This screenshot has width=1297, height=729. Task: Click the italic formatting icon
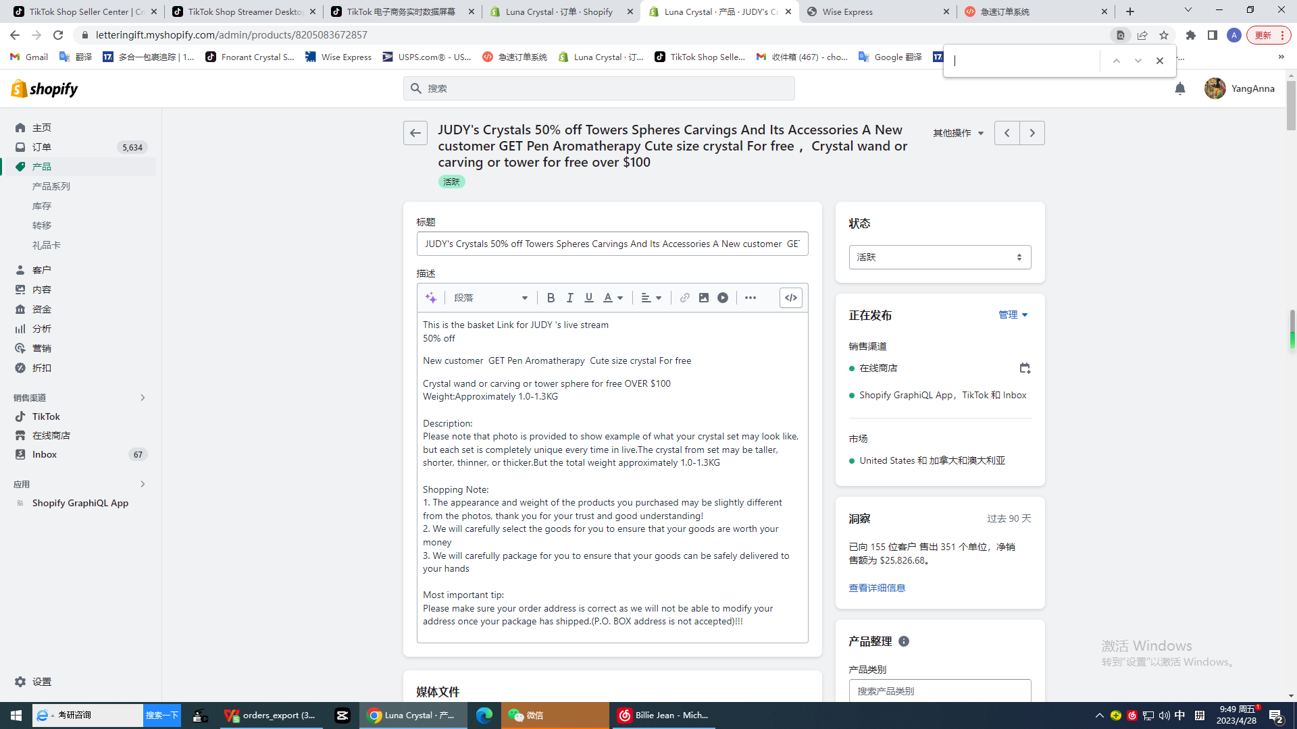click(569, 298)
